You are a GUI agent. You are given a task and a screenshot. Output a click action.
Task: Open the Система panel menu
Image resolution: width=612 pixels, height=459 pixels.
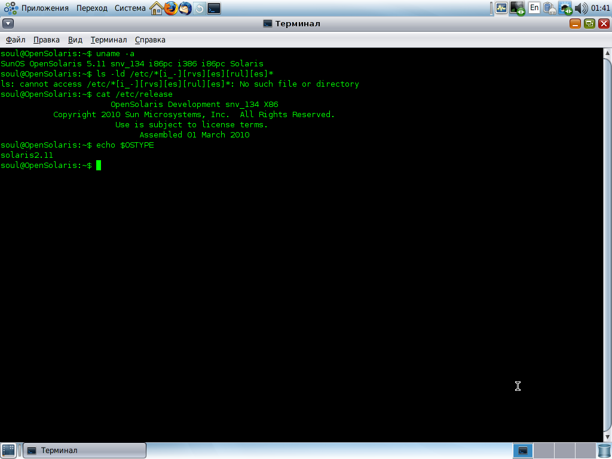click(130, 8)
